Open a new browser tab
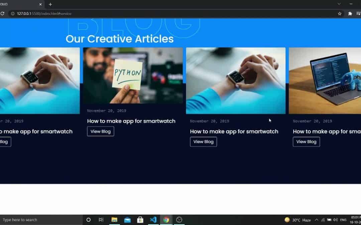The image size is (361, 225). [x=50, y=4]
